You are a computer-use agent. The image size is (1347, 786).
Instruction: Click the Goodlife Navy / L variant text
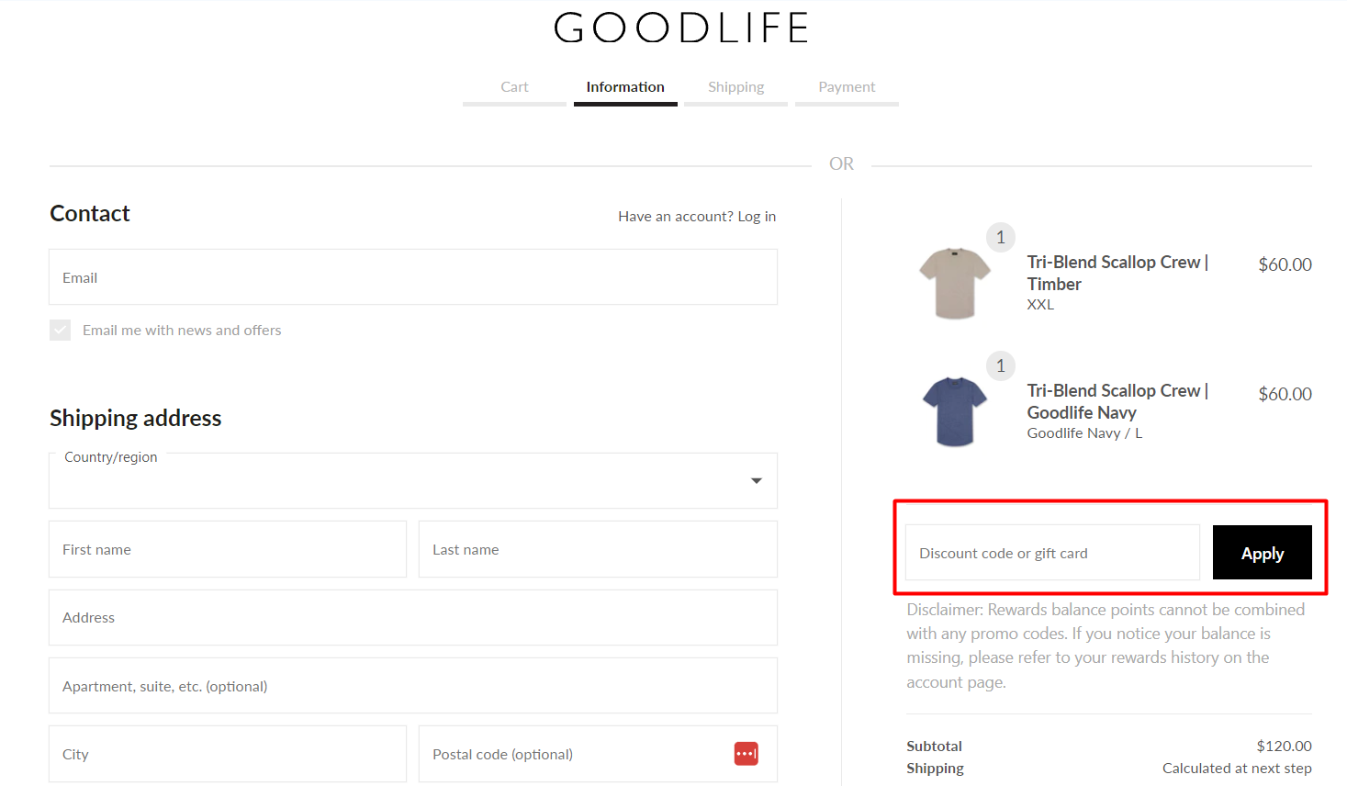pos(1084,433)
